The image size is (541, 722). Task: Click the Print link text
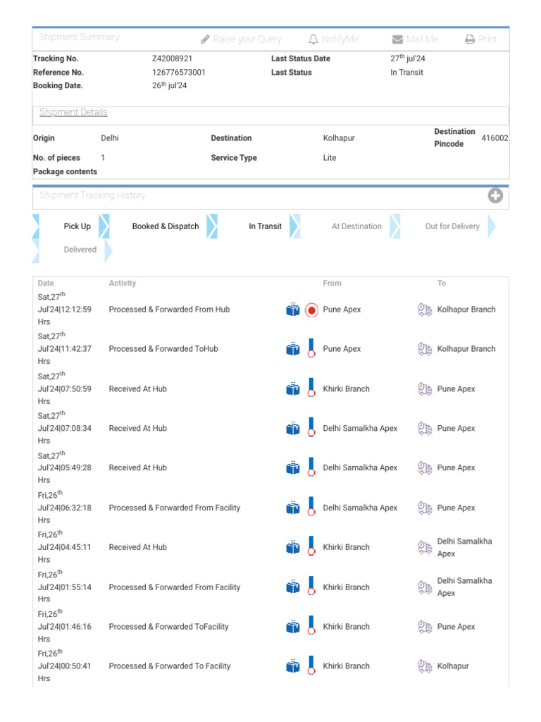pos(487,39)
